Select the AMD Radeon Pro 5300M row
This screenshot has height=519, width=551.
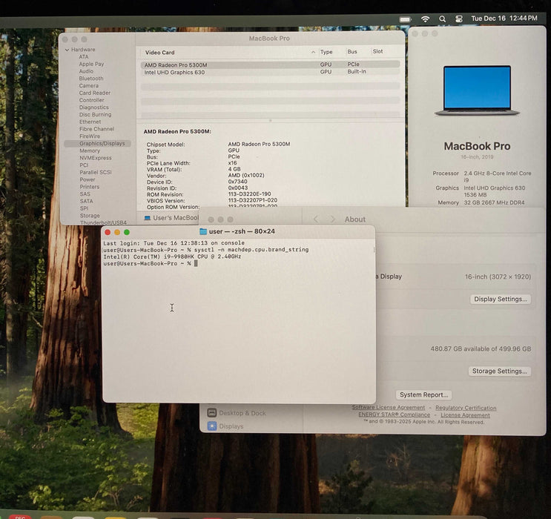(270, 65)
